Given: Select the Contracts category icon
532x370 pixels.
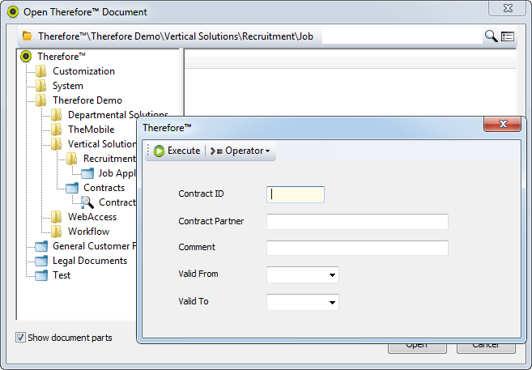Looking at the screenshot, I should (x=72, y=188).
